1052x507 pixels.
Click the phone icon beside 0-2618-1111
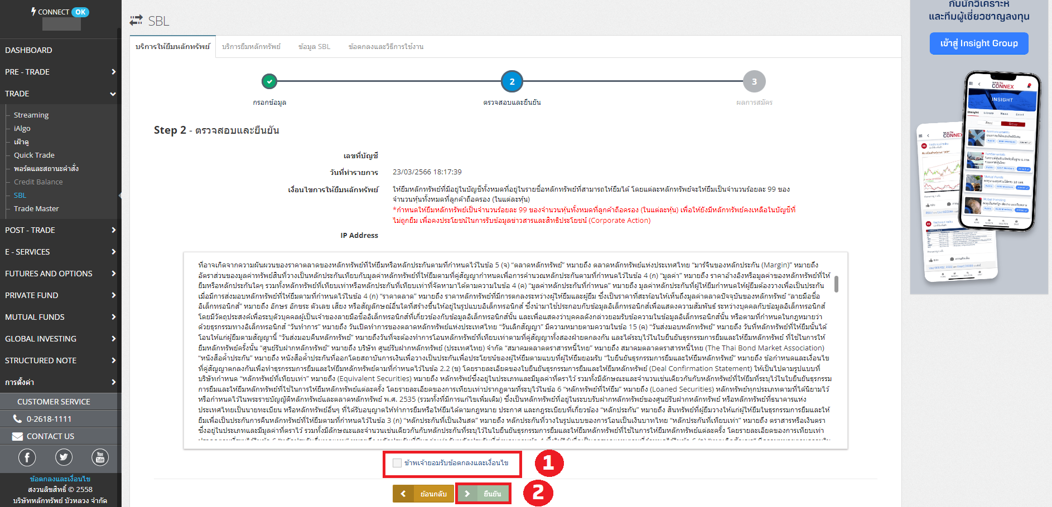click(18, 419)
